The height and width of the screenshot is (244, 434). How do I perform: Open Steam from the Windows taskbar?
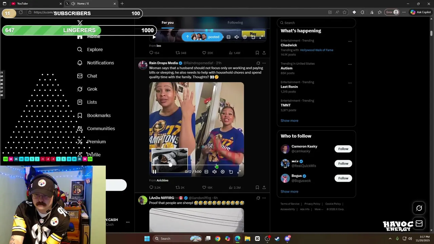pyautogui.click(x=277, y=239)
